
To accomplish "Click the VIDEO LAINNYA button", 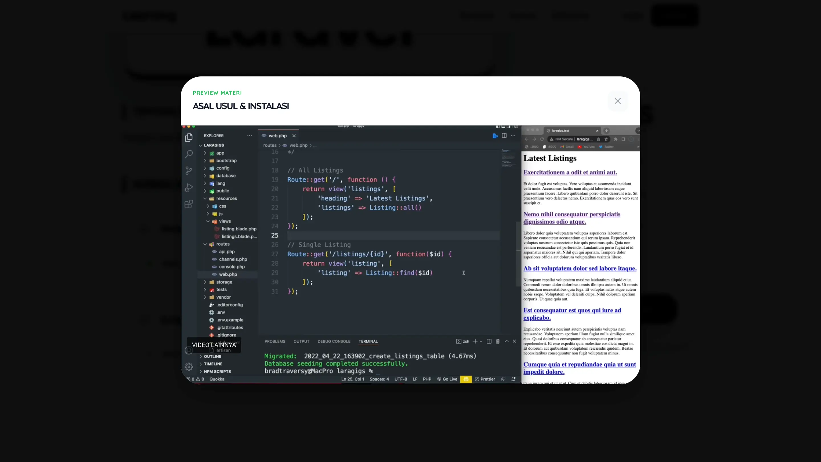I will tap(214, 345).
